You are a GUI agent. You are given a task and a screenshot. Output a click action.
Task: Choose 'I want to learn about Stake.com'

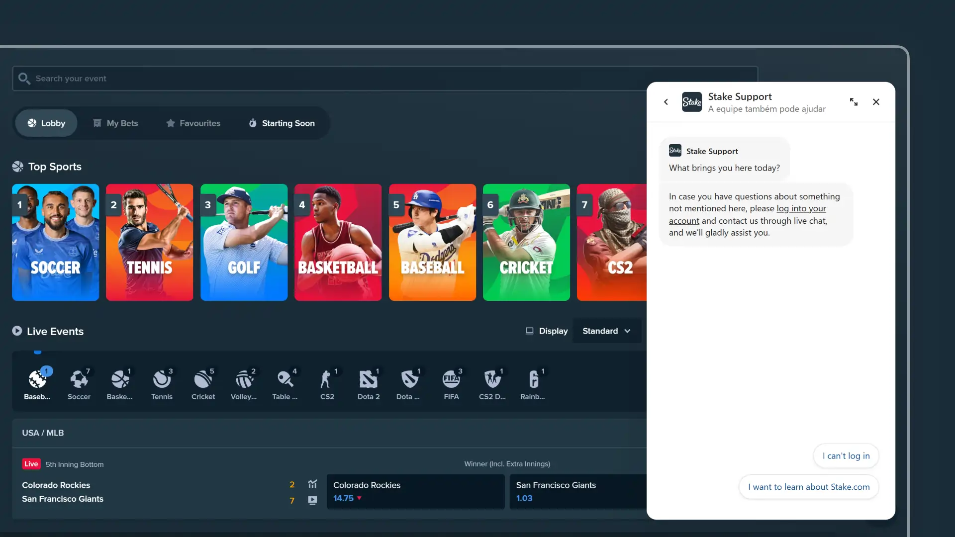tap(809, 487)
